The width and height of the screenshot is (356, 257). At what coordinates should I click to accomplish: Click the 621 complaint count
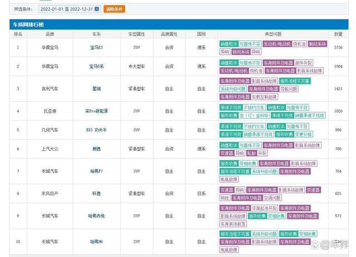click(338, 193)
